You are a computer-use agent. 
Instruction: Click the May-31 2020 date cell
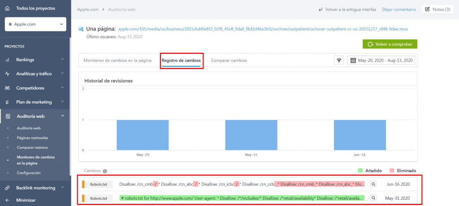click(398, 198)
